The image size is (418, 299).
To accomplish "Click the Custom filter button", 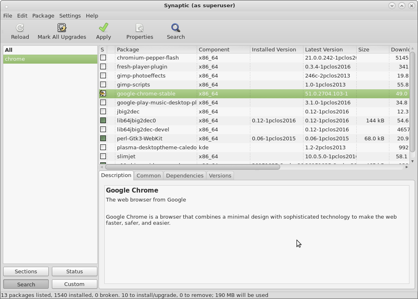I will pyautogui.click(x=74, y=284).
